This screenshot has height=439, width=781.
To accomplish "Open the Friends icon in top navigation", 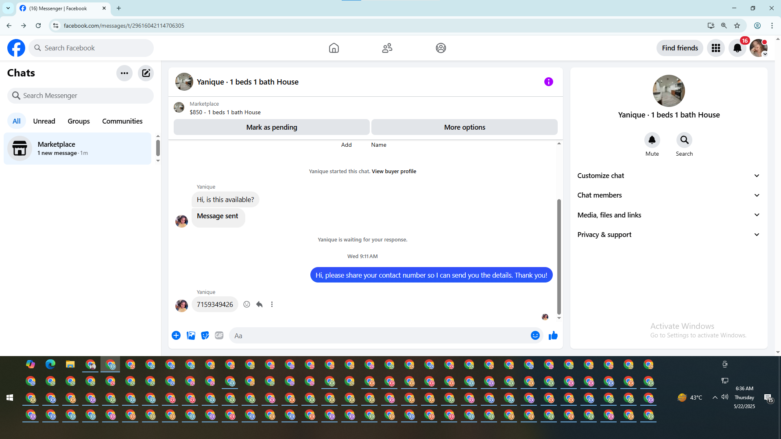I will click(x=387, y=48).
